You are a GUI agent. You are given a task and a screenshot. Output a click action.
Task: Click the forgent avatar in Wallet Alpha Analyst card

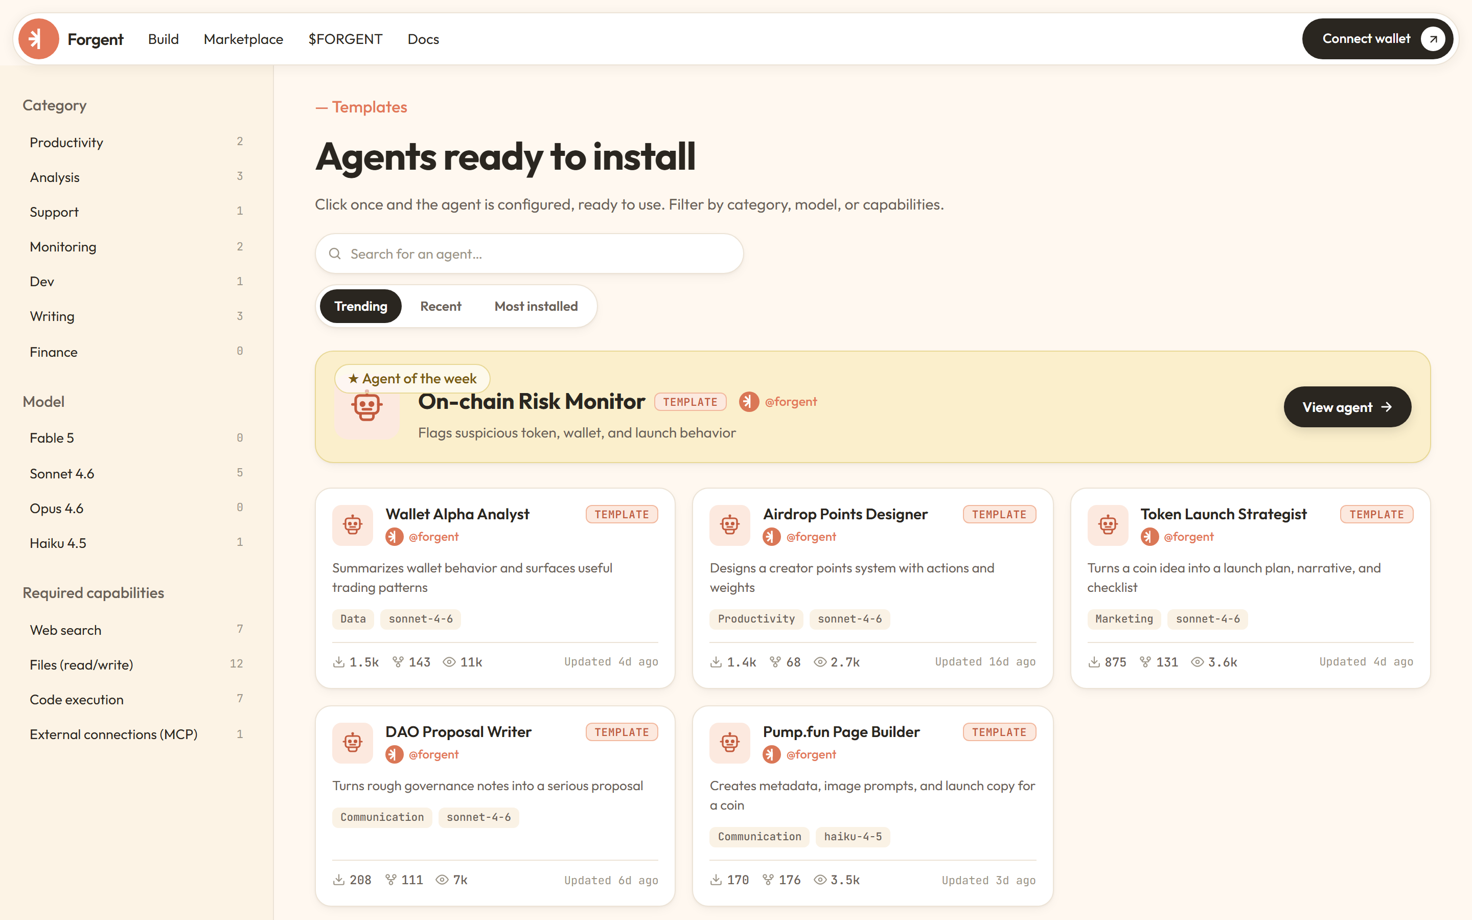tap(395, 537)
